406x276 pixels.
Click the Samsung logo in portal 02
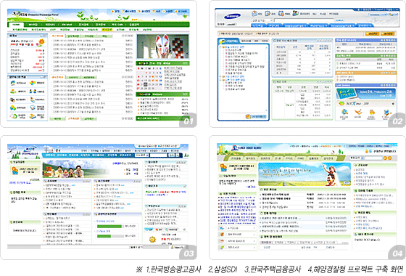[232, 16]
